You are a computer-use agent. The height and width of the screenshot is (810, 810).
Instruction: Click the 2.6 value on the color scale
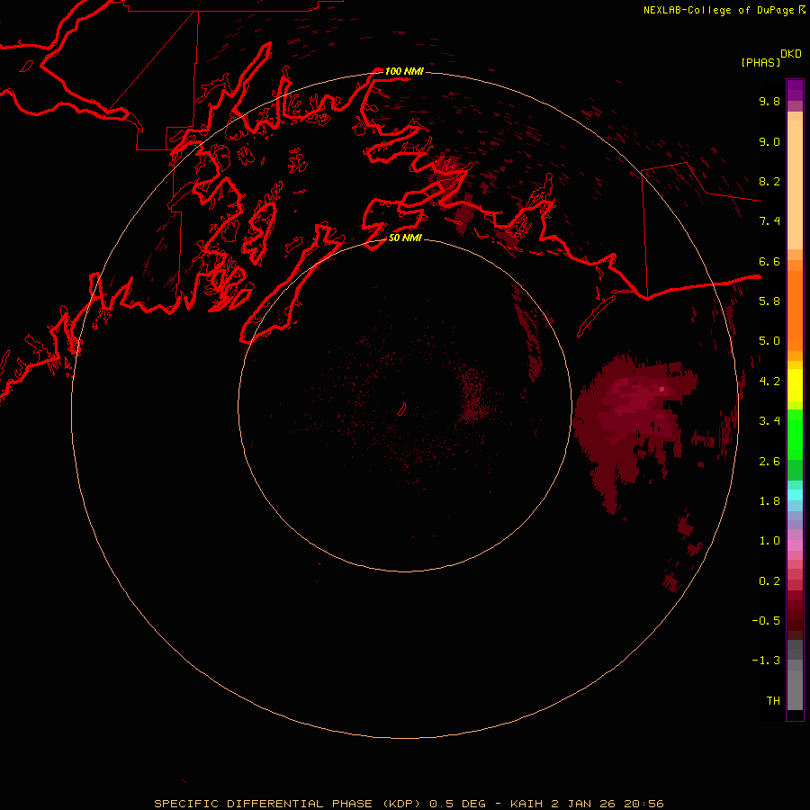(769, 462)
